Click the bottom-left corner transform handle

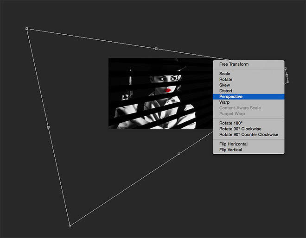click(70, 226)
